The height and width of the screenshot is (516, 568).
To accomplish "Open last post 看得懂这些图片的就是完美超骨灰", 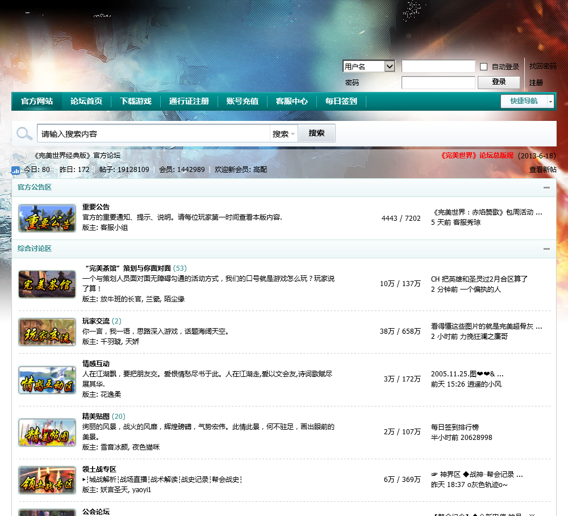I will [486, 326].
